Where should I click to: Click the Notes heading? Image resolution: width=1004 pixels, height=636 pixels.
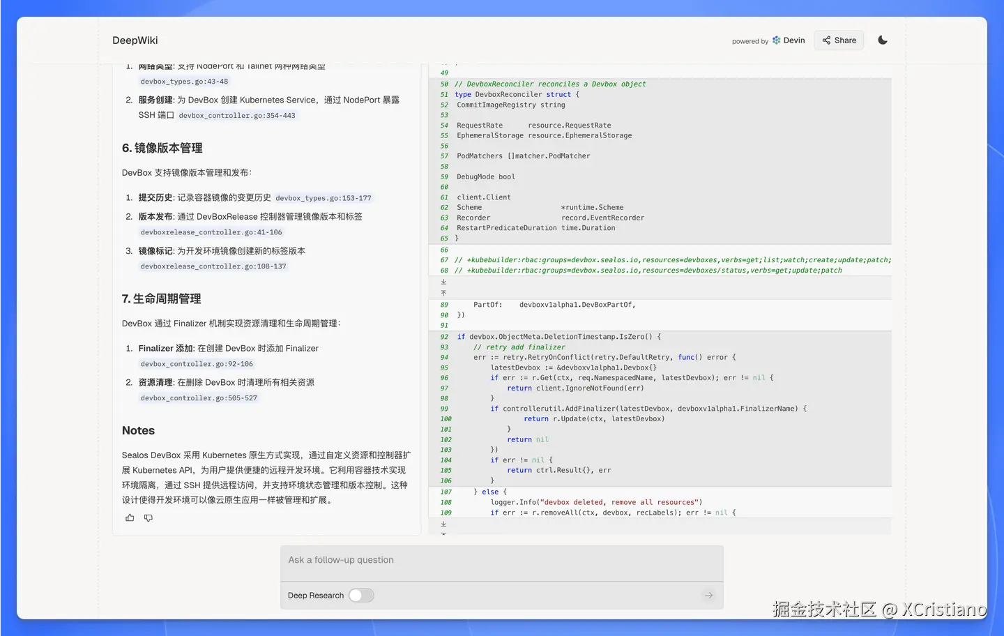pos(138,430)
